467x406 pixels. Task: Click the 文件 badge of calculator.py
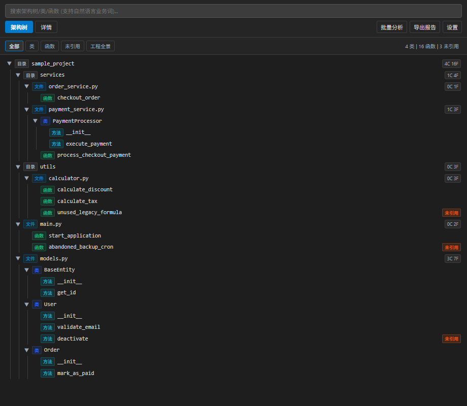click(39, 178)
